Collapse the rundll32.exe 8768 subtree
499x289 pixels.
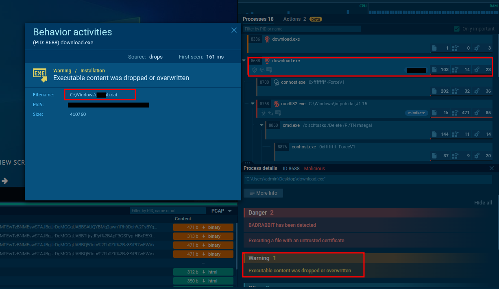[253, 104]
